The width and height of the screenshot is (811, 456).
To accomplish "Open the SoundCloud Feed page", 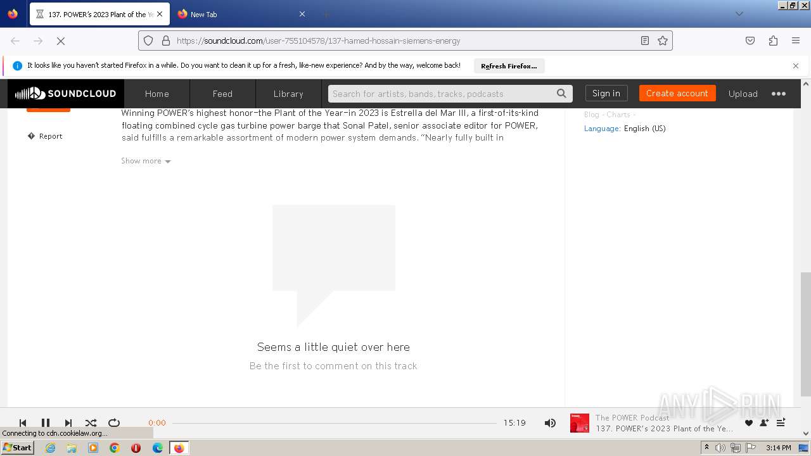I will [x=222, y=94].
